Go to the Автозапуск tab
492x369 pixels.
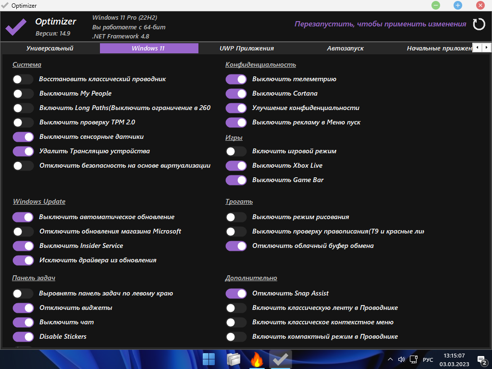(x=345, y=49)
